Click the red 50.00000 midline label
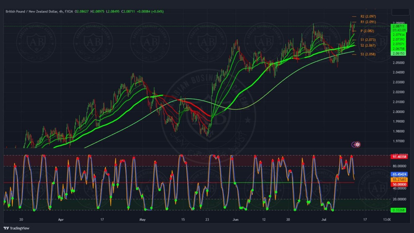This screenshot has width=414, height=233. tap(399, 184)
